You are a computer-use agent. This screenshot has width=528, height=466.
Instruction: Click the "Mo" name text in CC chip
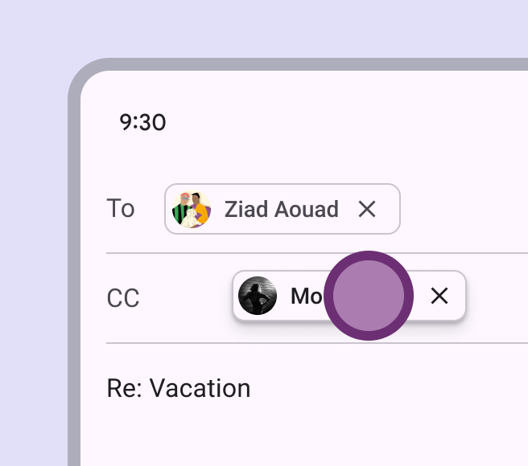pyautogui.click(x=306, y=296)
